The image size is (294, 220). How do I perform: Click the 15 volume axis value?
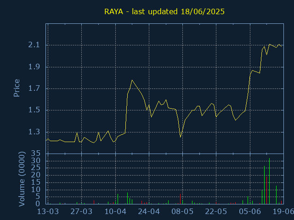tap(36, 183)
